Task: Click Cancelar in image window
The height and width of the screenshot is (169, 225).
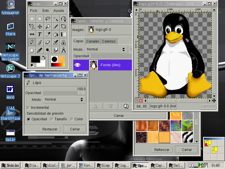Action: [208, 106]
